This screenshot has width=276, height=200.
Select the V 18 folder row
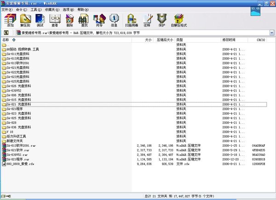tap(134, 132)
